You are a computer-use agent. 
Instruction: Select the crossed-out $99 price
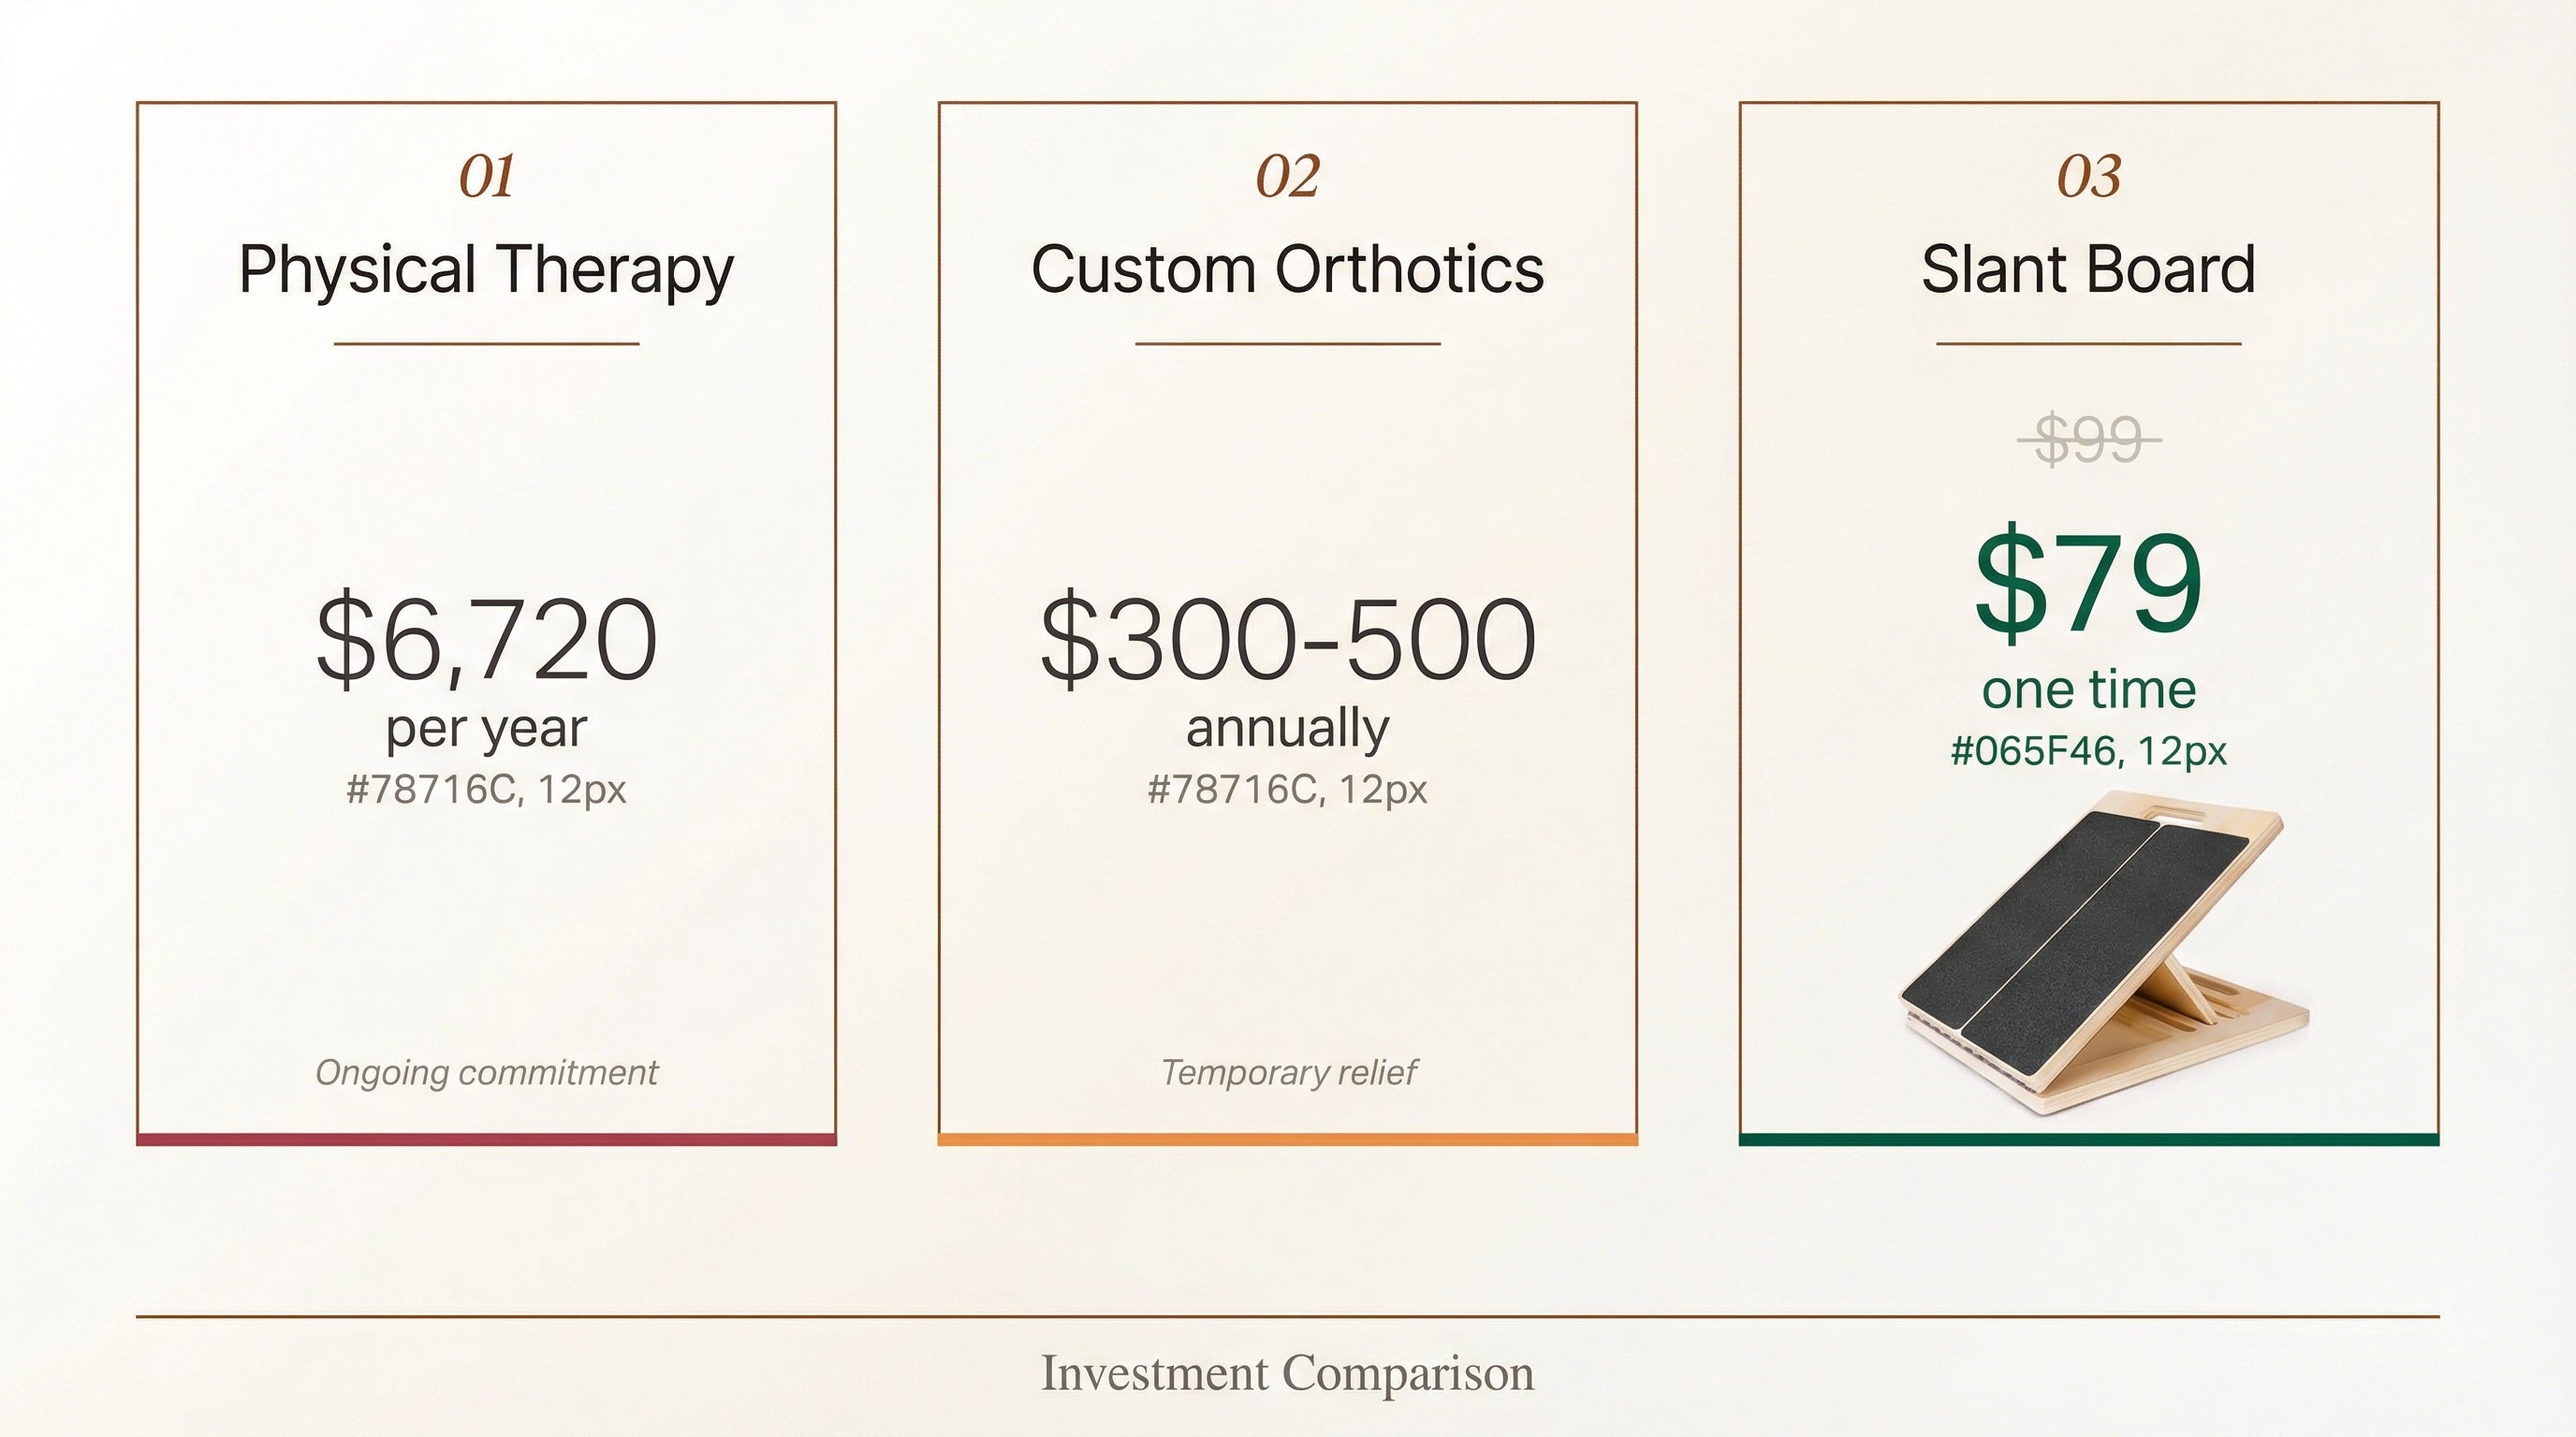coord(2088,440)
